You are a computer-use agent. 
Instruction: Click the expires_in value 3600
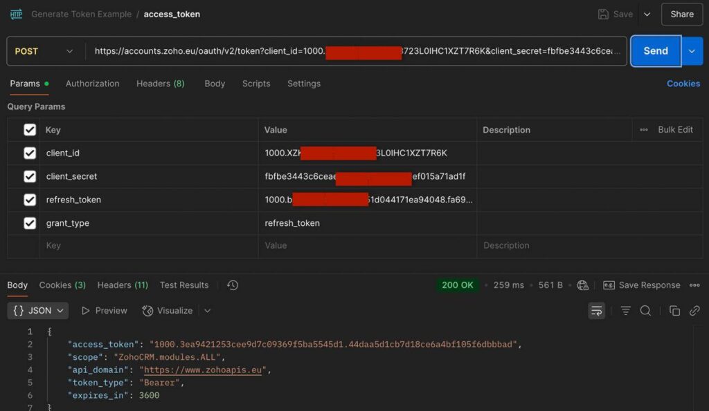tap(150, 396)
